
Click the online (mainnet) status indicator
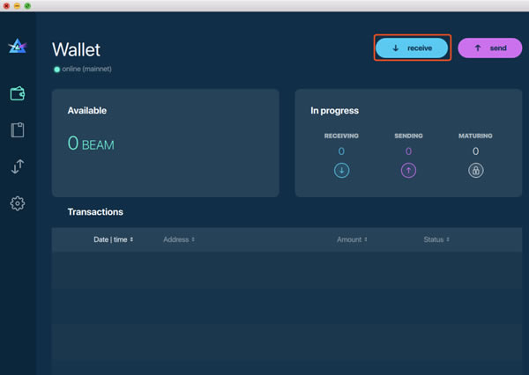82,69
